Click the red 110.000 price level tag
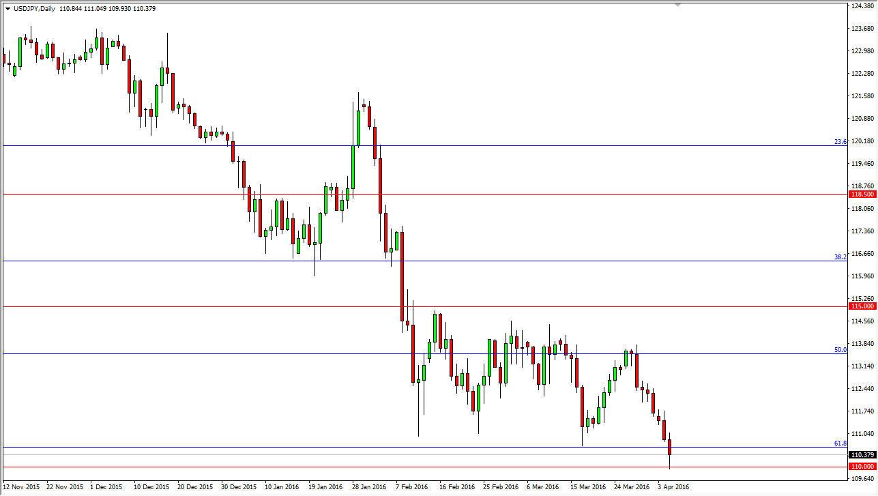The width and height of the screenshot is (878, 496). [862, 467]
